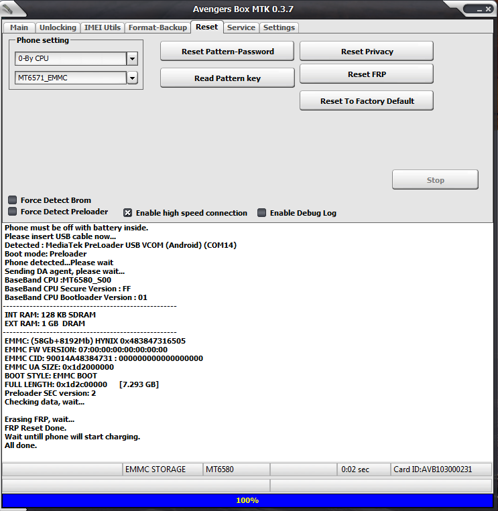Click 'Detected : MediaTek PreLoader USB VCOM' line
This screenshot has width=498, height=511.
[121, 245]
